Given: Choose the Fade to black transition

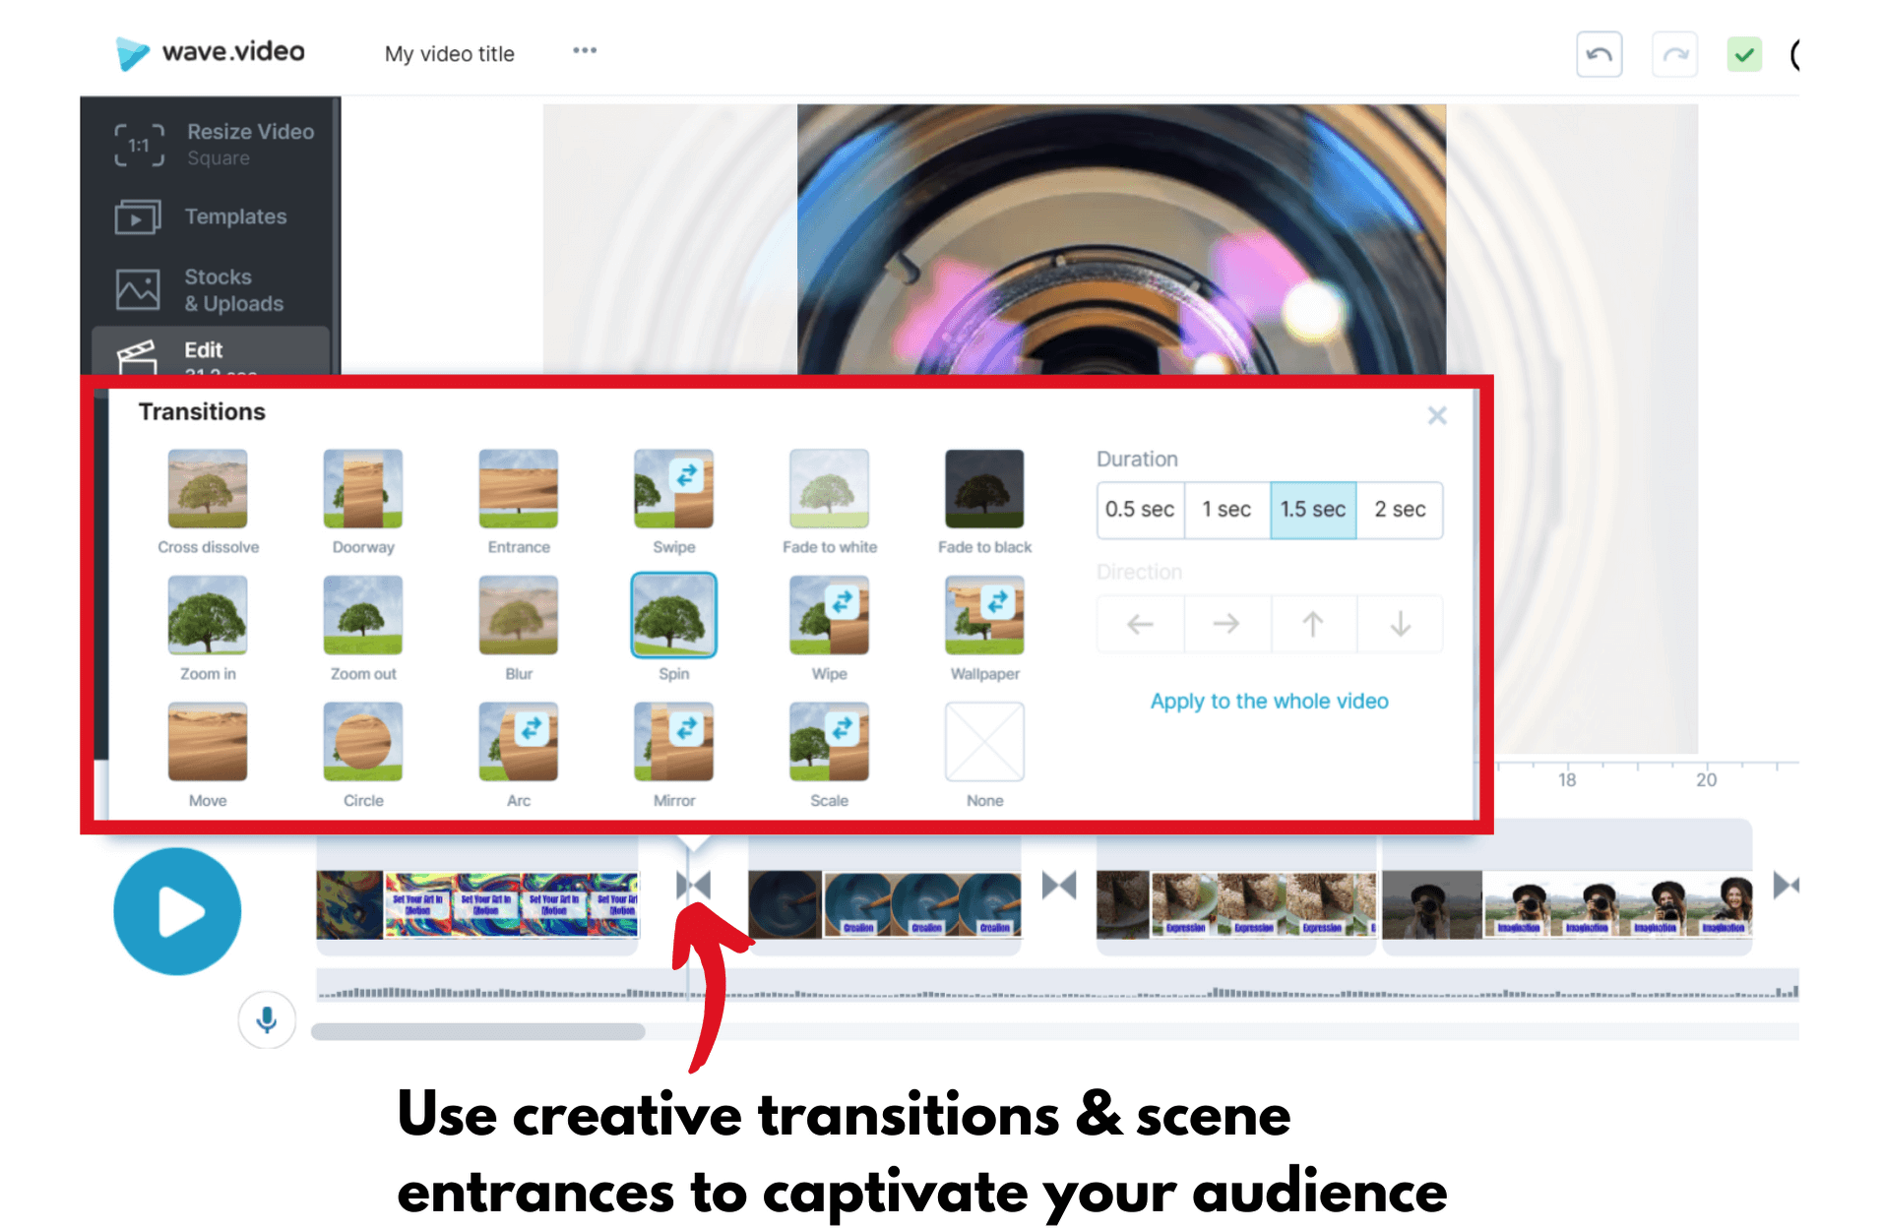Looking at the screenshot, I should point(983,489).
